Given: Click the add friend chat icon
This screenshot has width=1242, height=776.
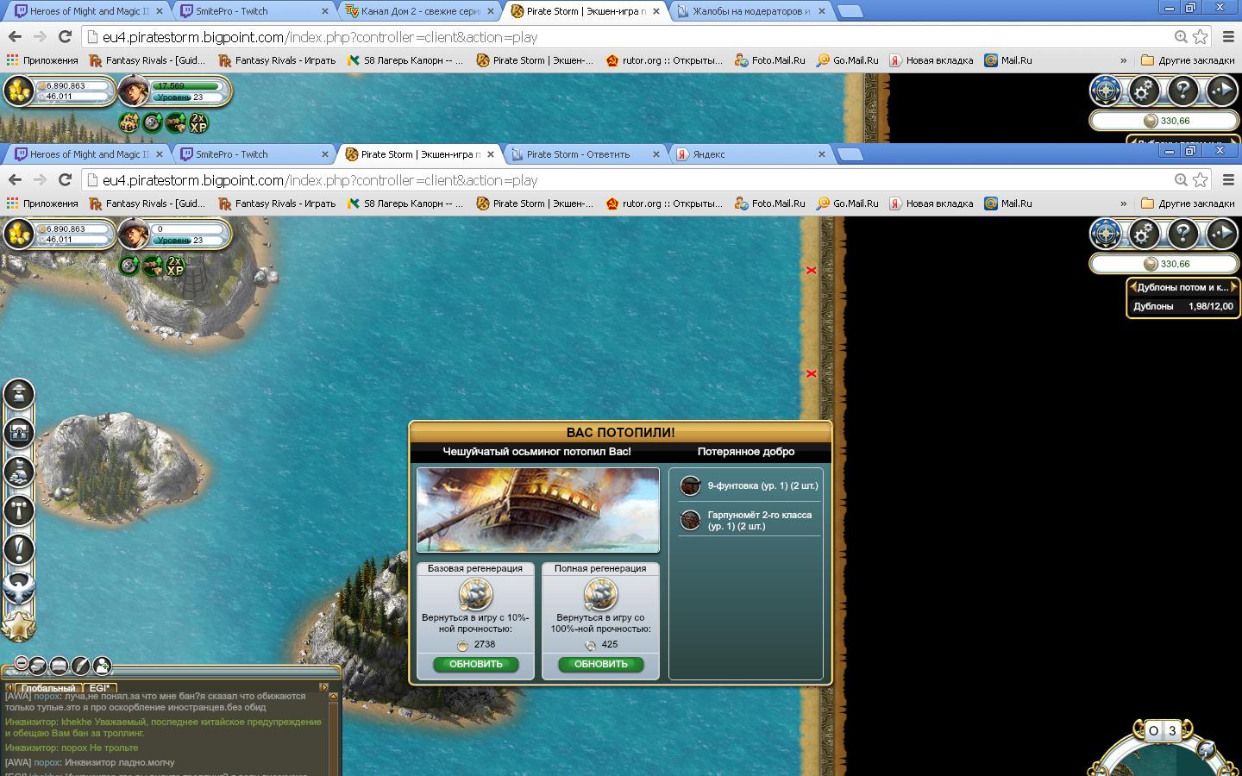Looking at the screenshot, I should [x=102, y=665].
